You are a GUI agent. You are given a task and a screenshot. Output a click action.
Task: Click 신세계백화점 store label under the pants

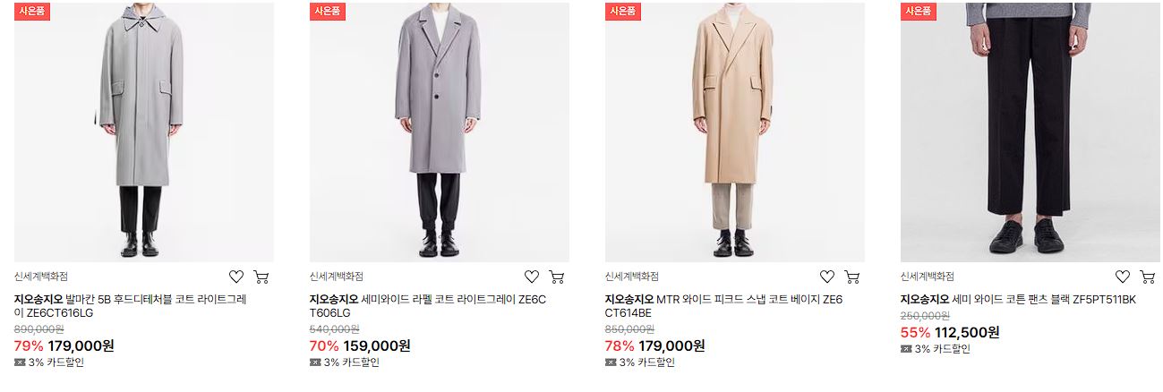pos(928,277)
